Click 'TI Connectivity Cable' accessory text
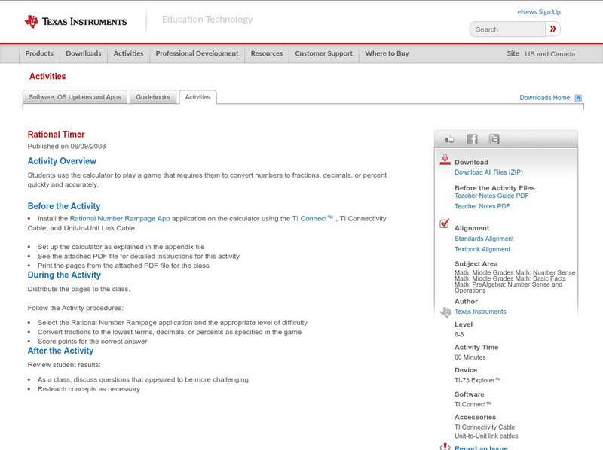Screen dimensions: 603x450 click(x=485, y=427)
